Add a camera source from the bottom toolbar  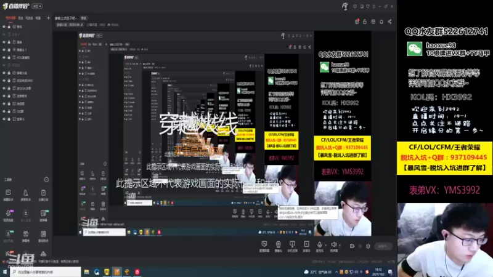(279, 246)
